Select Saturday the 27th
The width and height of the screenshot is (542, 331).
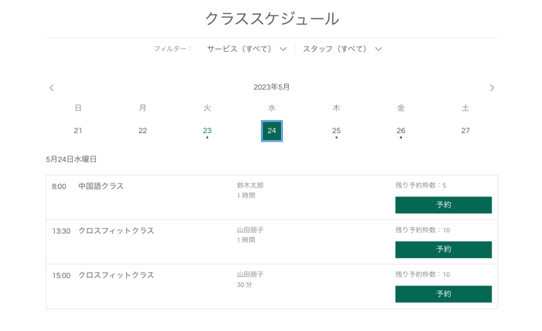[465, 131]
